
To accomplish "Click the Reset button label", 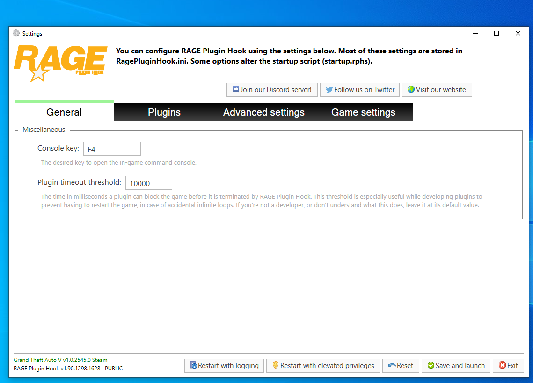I will point(405,366).
